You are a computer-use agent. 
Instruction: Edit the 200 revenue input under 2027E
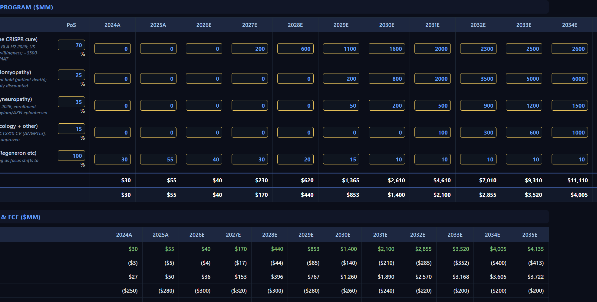click(249, 48)
